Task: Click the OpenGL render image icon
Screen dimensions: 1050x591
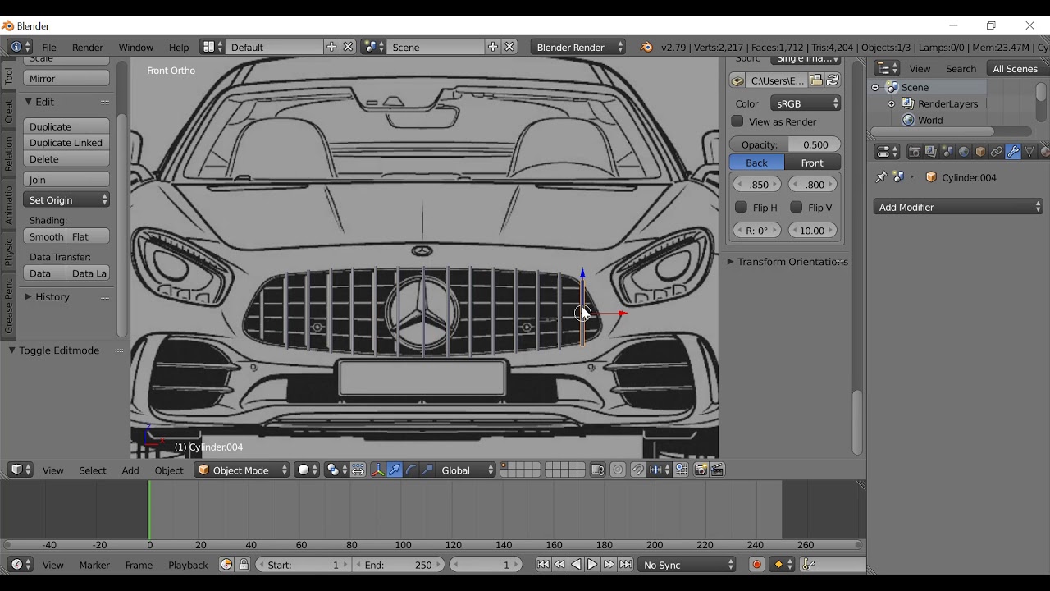Action: pyautogui.click(x=701, y=470)
